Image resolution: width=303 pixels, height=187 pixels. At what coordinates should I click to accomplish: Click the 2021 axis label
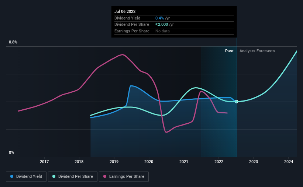click(184, 162)
